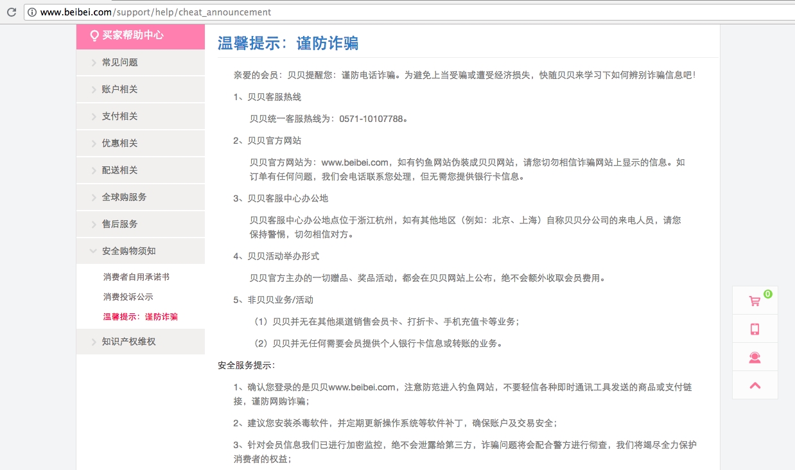This screenshot has width=795, height=470.
Task: Click the site info icon in address bar
Action: click(31, 12)
